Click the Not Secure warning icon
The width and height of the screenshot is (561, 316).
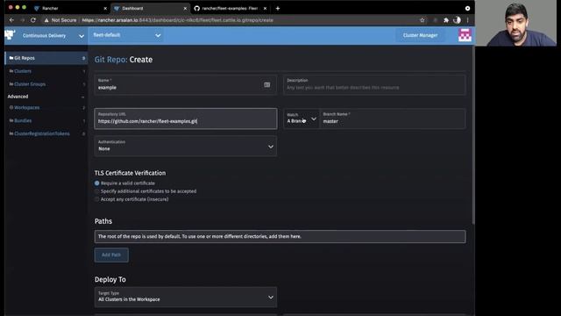(46, 20)
